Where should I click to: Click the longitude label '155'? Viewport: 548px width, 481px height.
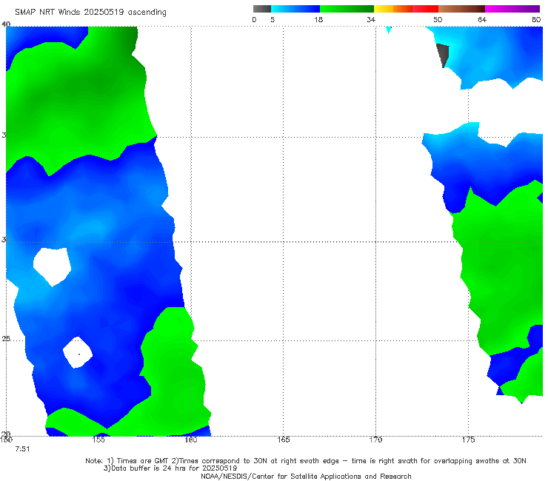click(x=98, y=440)
